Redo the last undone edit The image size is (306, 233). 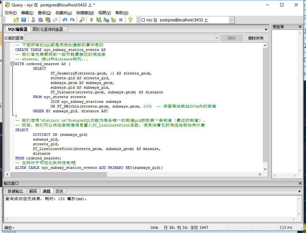pos(72,20)
